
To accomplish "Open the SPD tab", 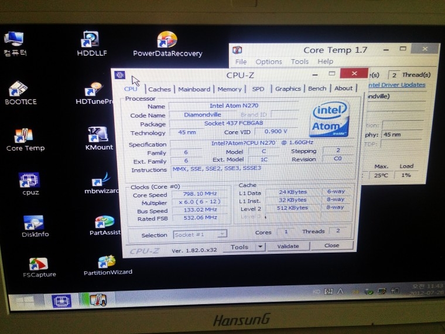I will (258, 89).
